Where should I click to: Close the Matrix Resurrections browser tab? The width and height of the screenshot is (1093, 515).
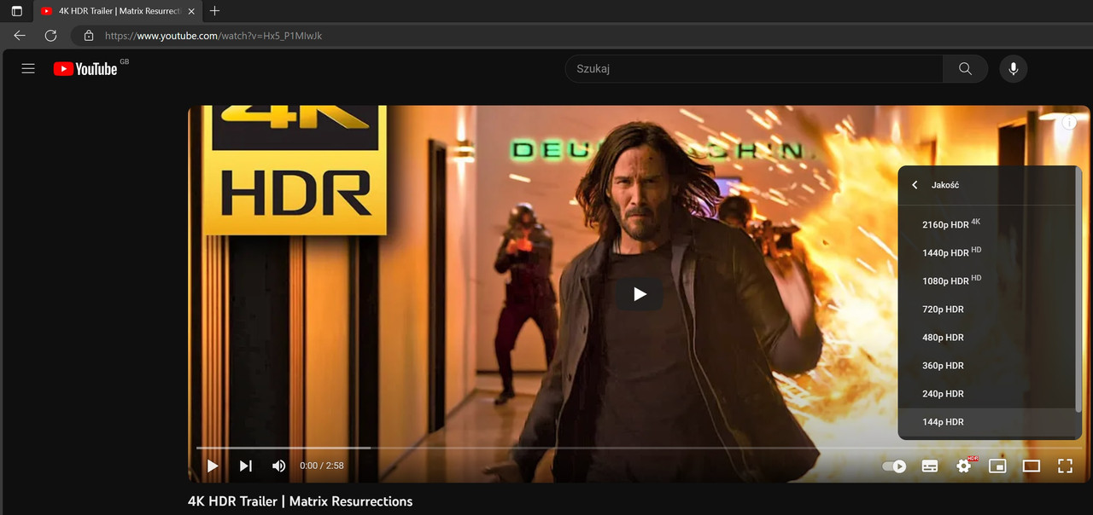[191, 11]
